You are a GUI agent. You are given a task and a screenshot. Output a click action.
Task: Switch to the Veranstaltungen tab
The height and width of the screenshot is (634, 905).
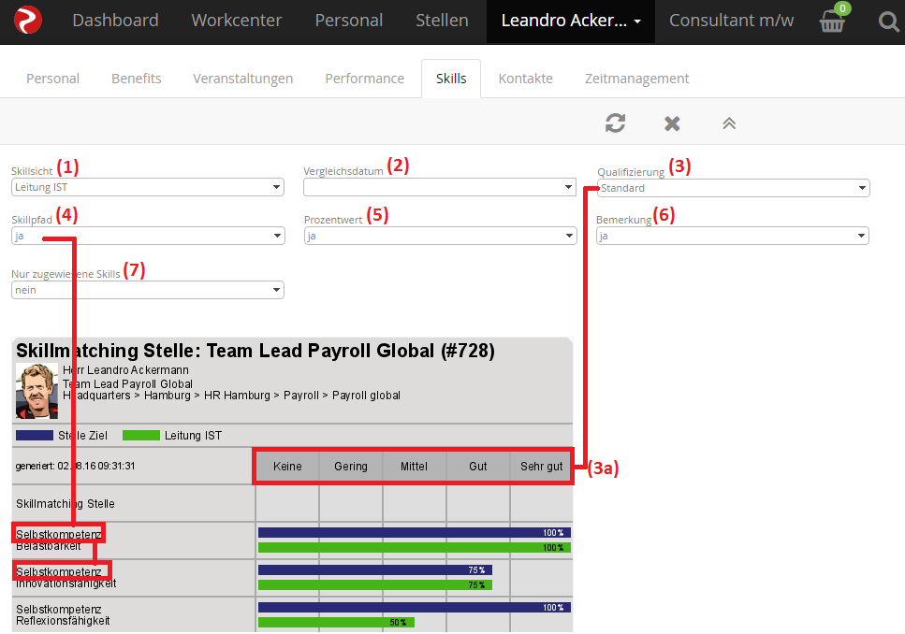(x=243, y=79)
